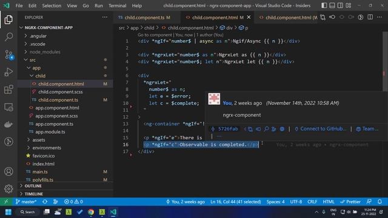Toggle the panel layout icon
The height and width of the screenshot is (218, 388).
[x=332, y=5]
